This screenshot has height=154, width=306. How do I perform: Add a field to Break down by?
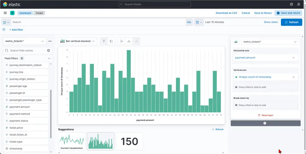266,105
